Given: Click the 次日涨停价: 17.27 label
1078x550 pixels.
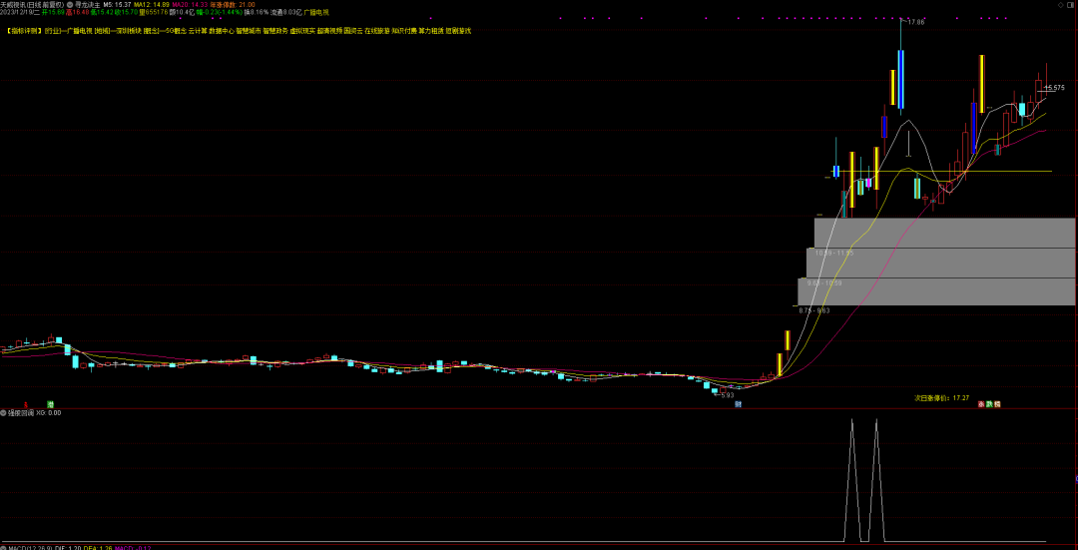Looking at the screenshot, I should [941, 397].
